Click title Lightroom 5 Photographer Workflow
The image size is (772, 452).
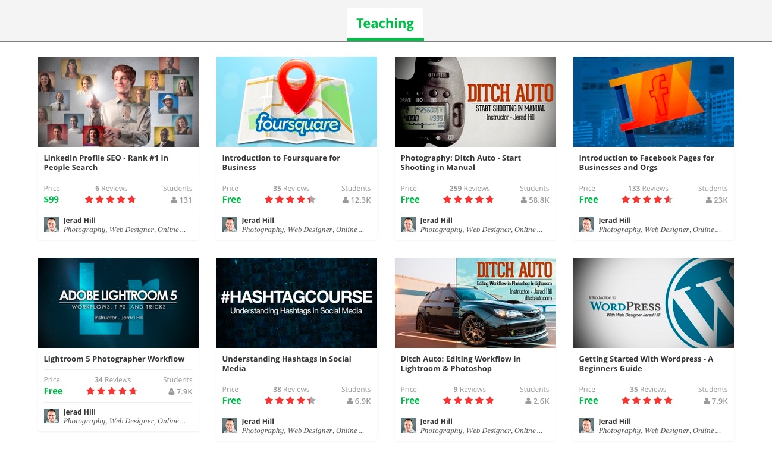point(114,359)
